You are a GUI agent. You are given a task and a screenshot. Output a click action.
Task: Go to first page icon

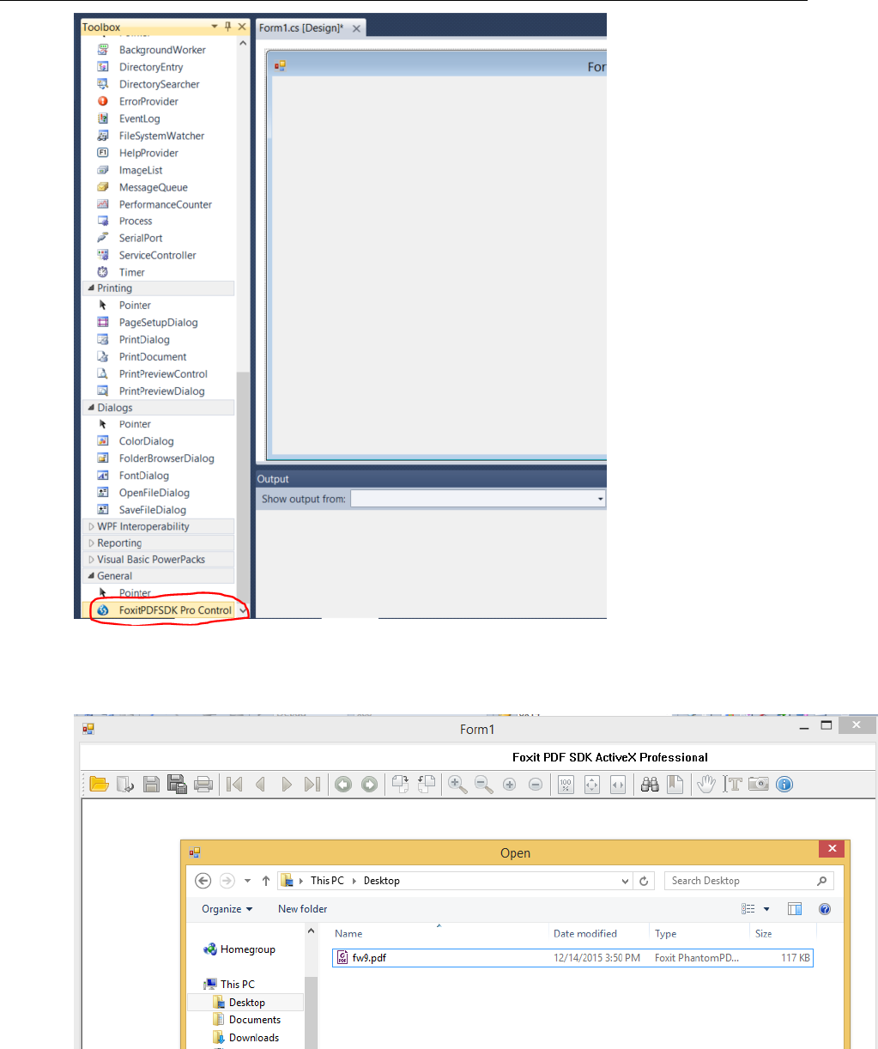pos(233,784)
